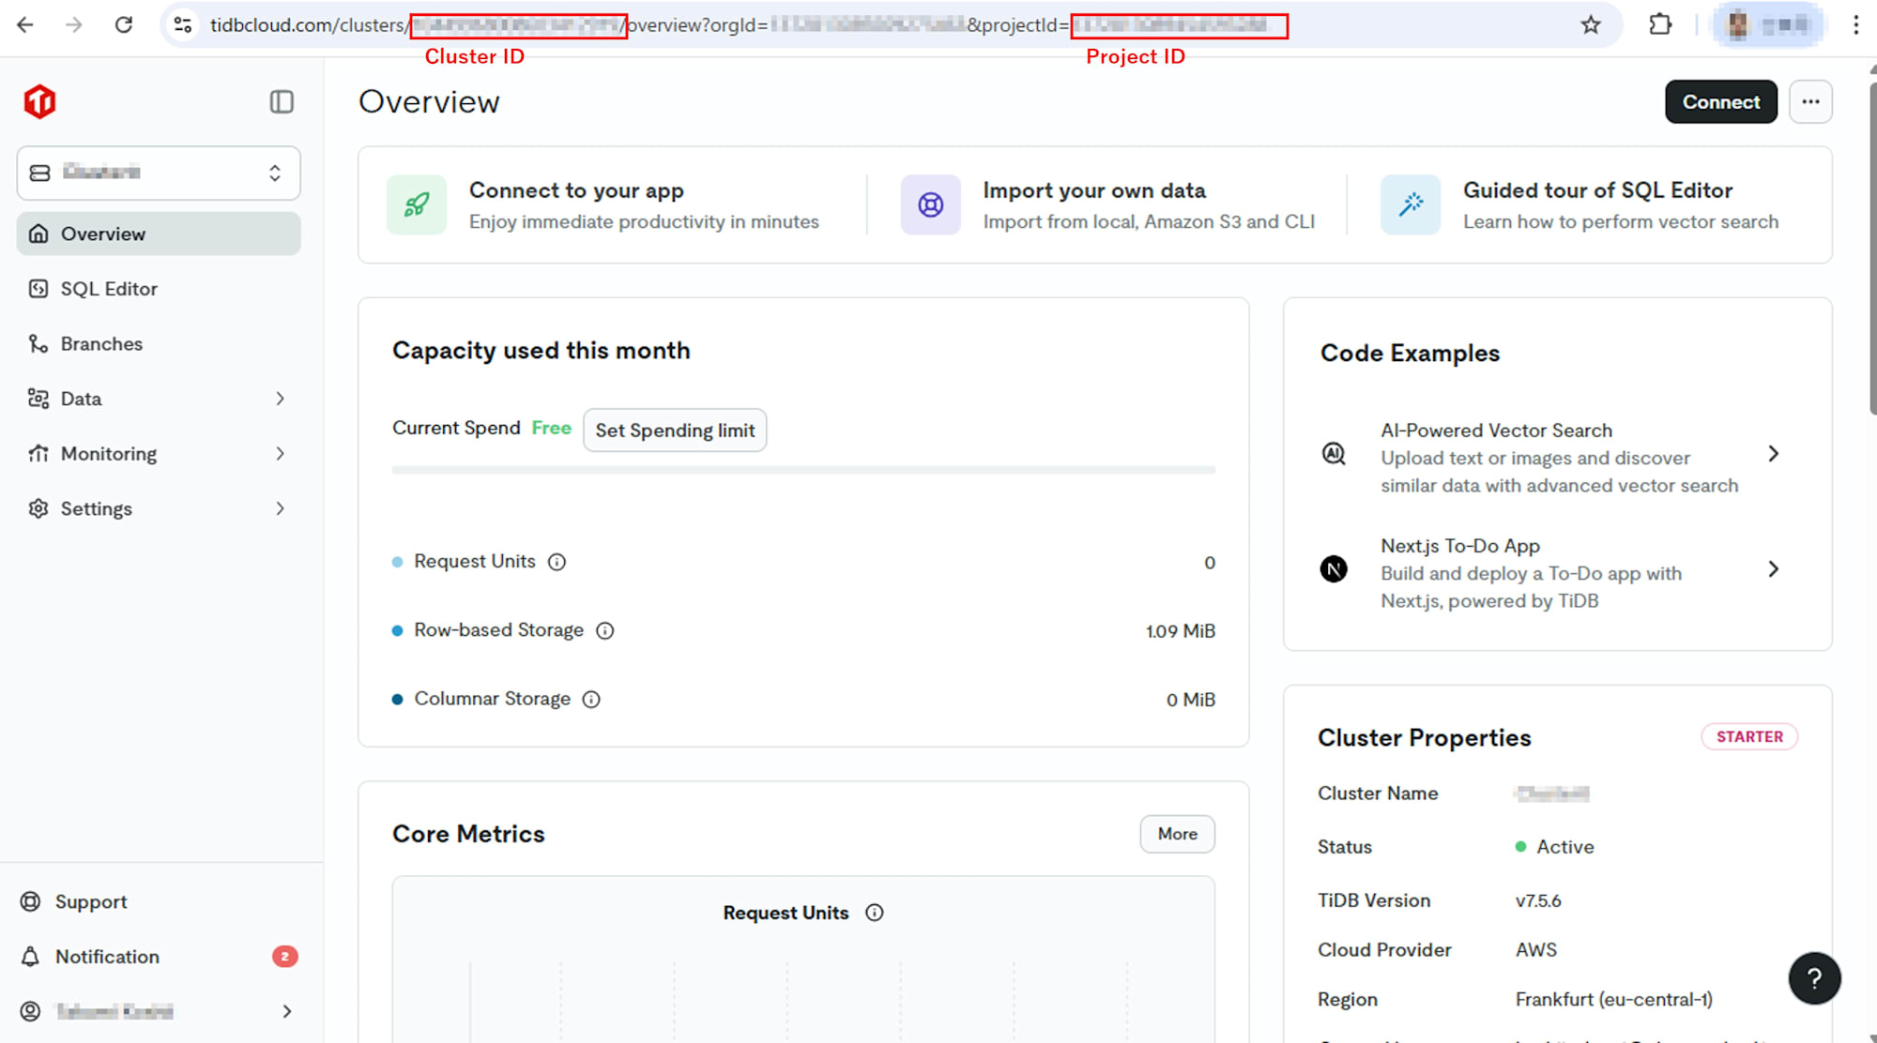Click info icon next to Columnar Storage

click(591, 700)
